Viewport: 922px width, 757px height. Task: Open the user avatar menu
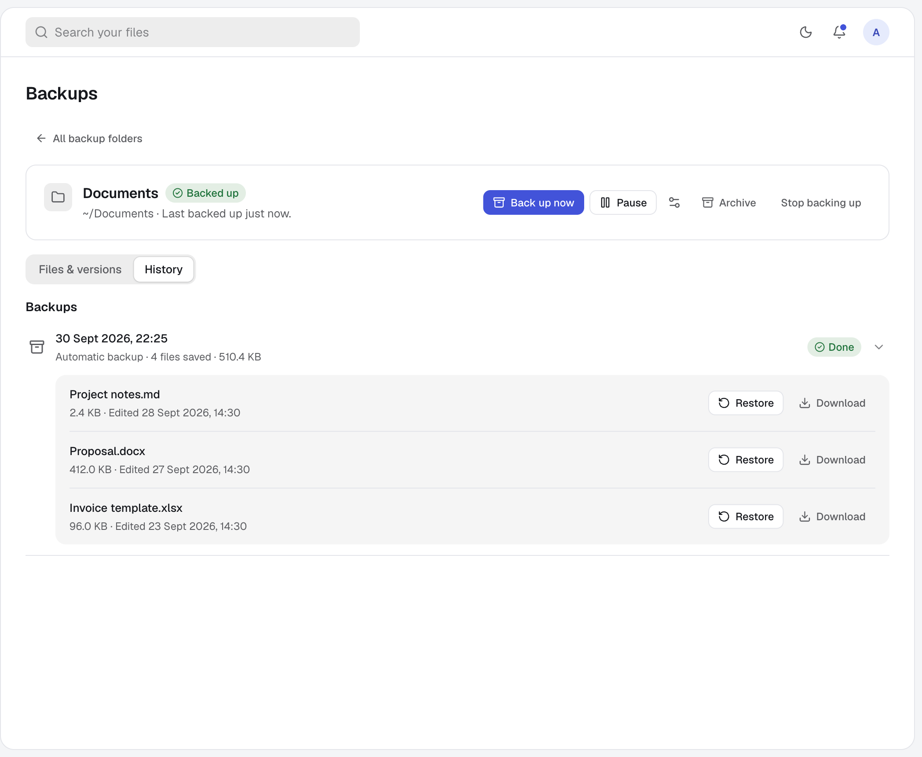click(x=876, y=32)
